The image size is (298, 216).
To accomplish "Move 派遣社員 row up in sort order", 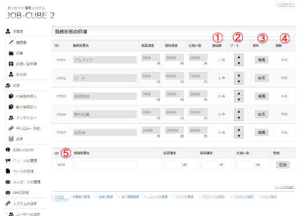I will [x=239, y=93].
